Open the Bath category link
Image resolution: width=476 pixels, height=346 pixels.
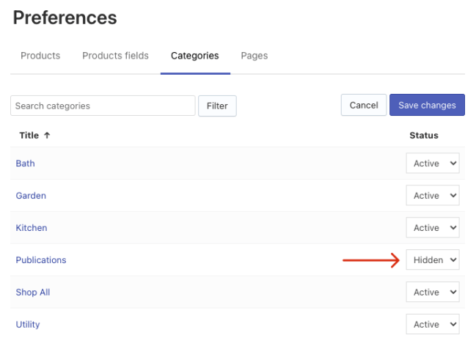coord(26,163)
